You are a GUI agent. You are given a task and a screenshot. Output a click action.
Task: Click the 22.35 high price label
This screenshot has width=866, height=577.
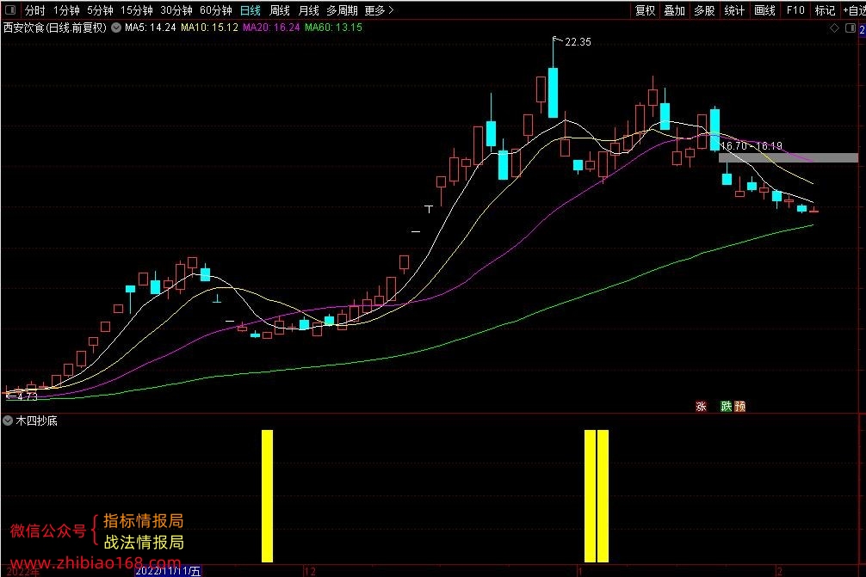(x=578, y=42)
